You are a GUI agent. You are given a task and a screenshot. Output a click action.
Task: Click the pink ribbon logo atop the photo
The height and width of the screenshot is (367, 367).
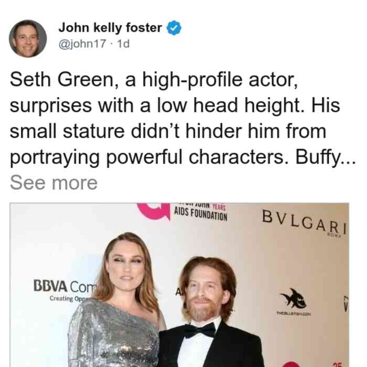[x=154, y=211]
